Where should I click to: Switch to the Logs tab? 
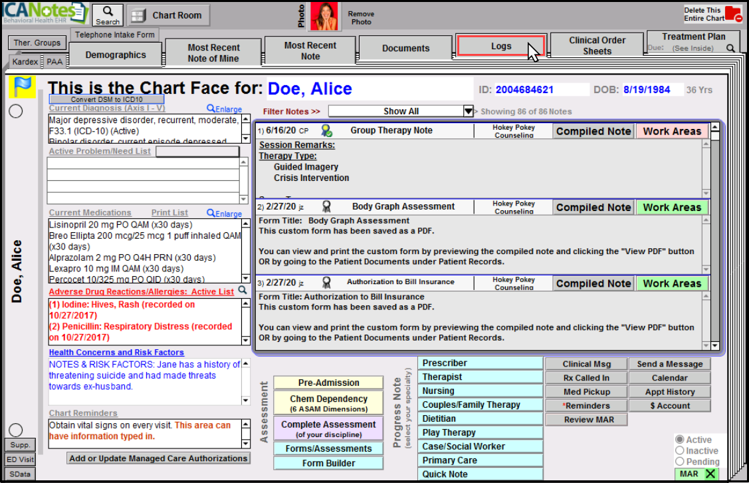click(501, 46)
